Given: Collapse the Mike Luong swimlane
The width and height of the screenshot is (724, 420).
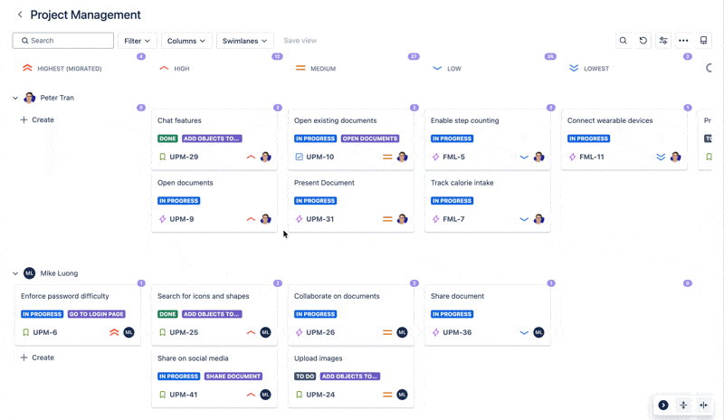Looking at the screenshot, I should [x=15, y=273].
